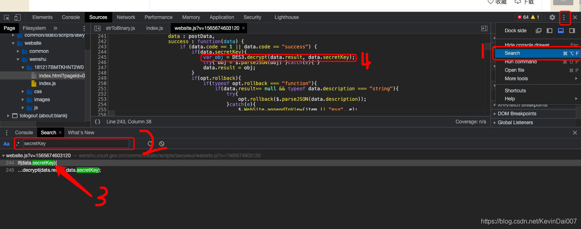581x229 pixels.
Task: Expand the tologout (about:blank) frame
Action: tap(8, 116)
